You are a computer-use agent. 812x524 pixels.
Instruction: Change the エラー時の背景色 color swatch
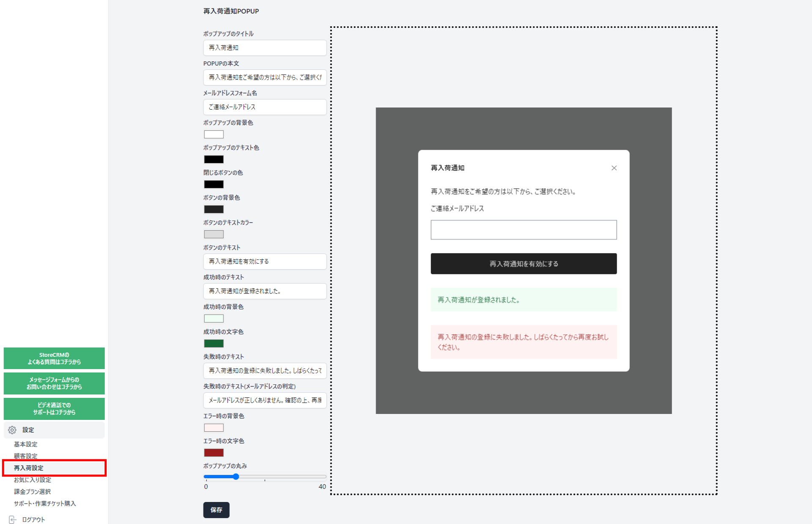(213, 427)
